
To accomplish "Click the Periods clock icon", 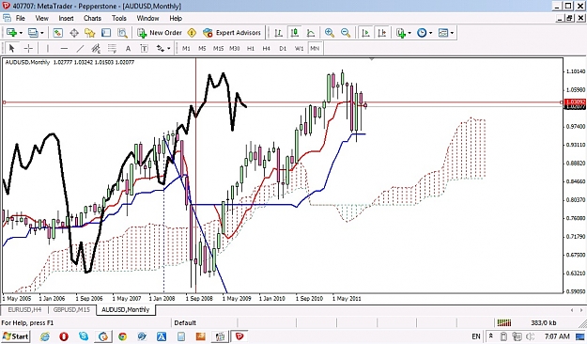I will coord(422,33).
